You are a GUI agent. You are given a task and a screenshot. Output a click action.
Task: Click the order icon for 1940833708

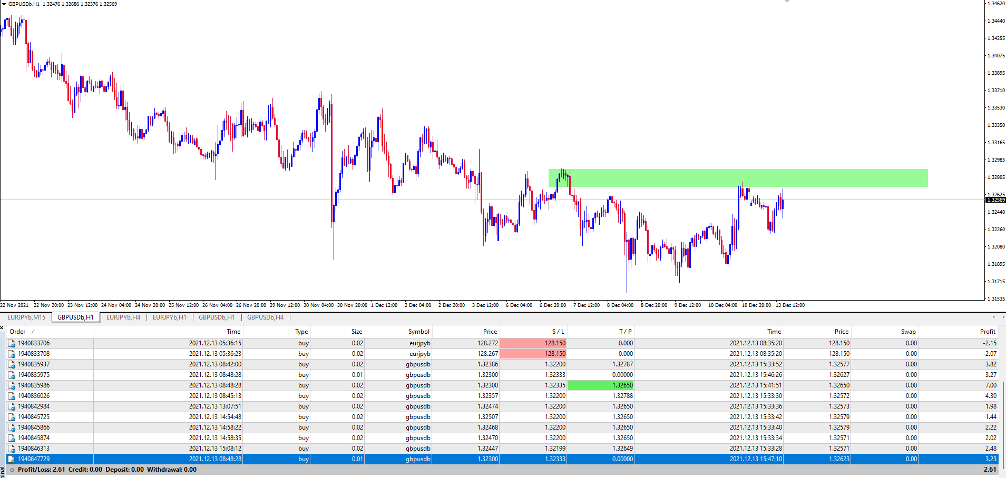click(x=11, y=354)
